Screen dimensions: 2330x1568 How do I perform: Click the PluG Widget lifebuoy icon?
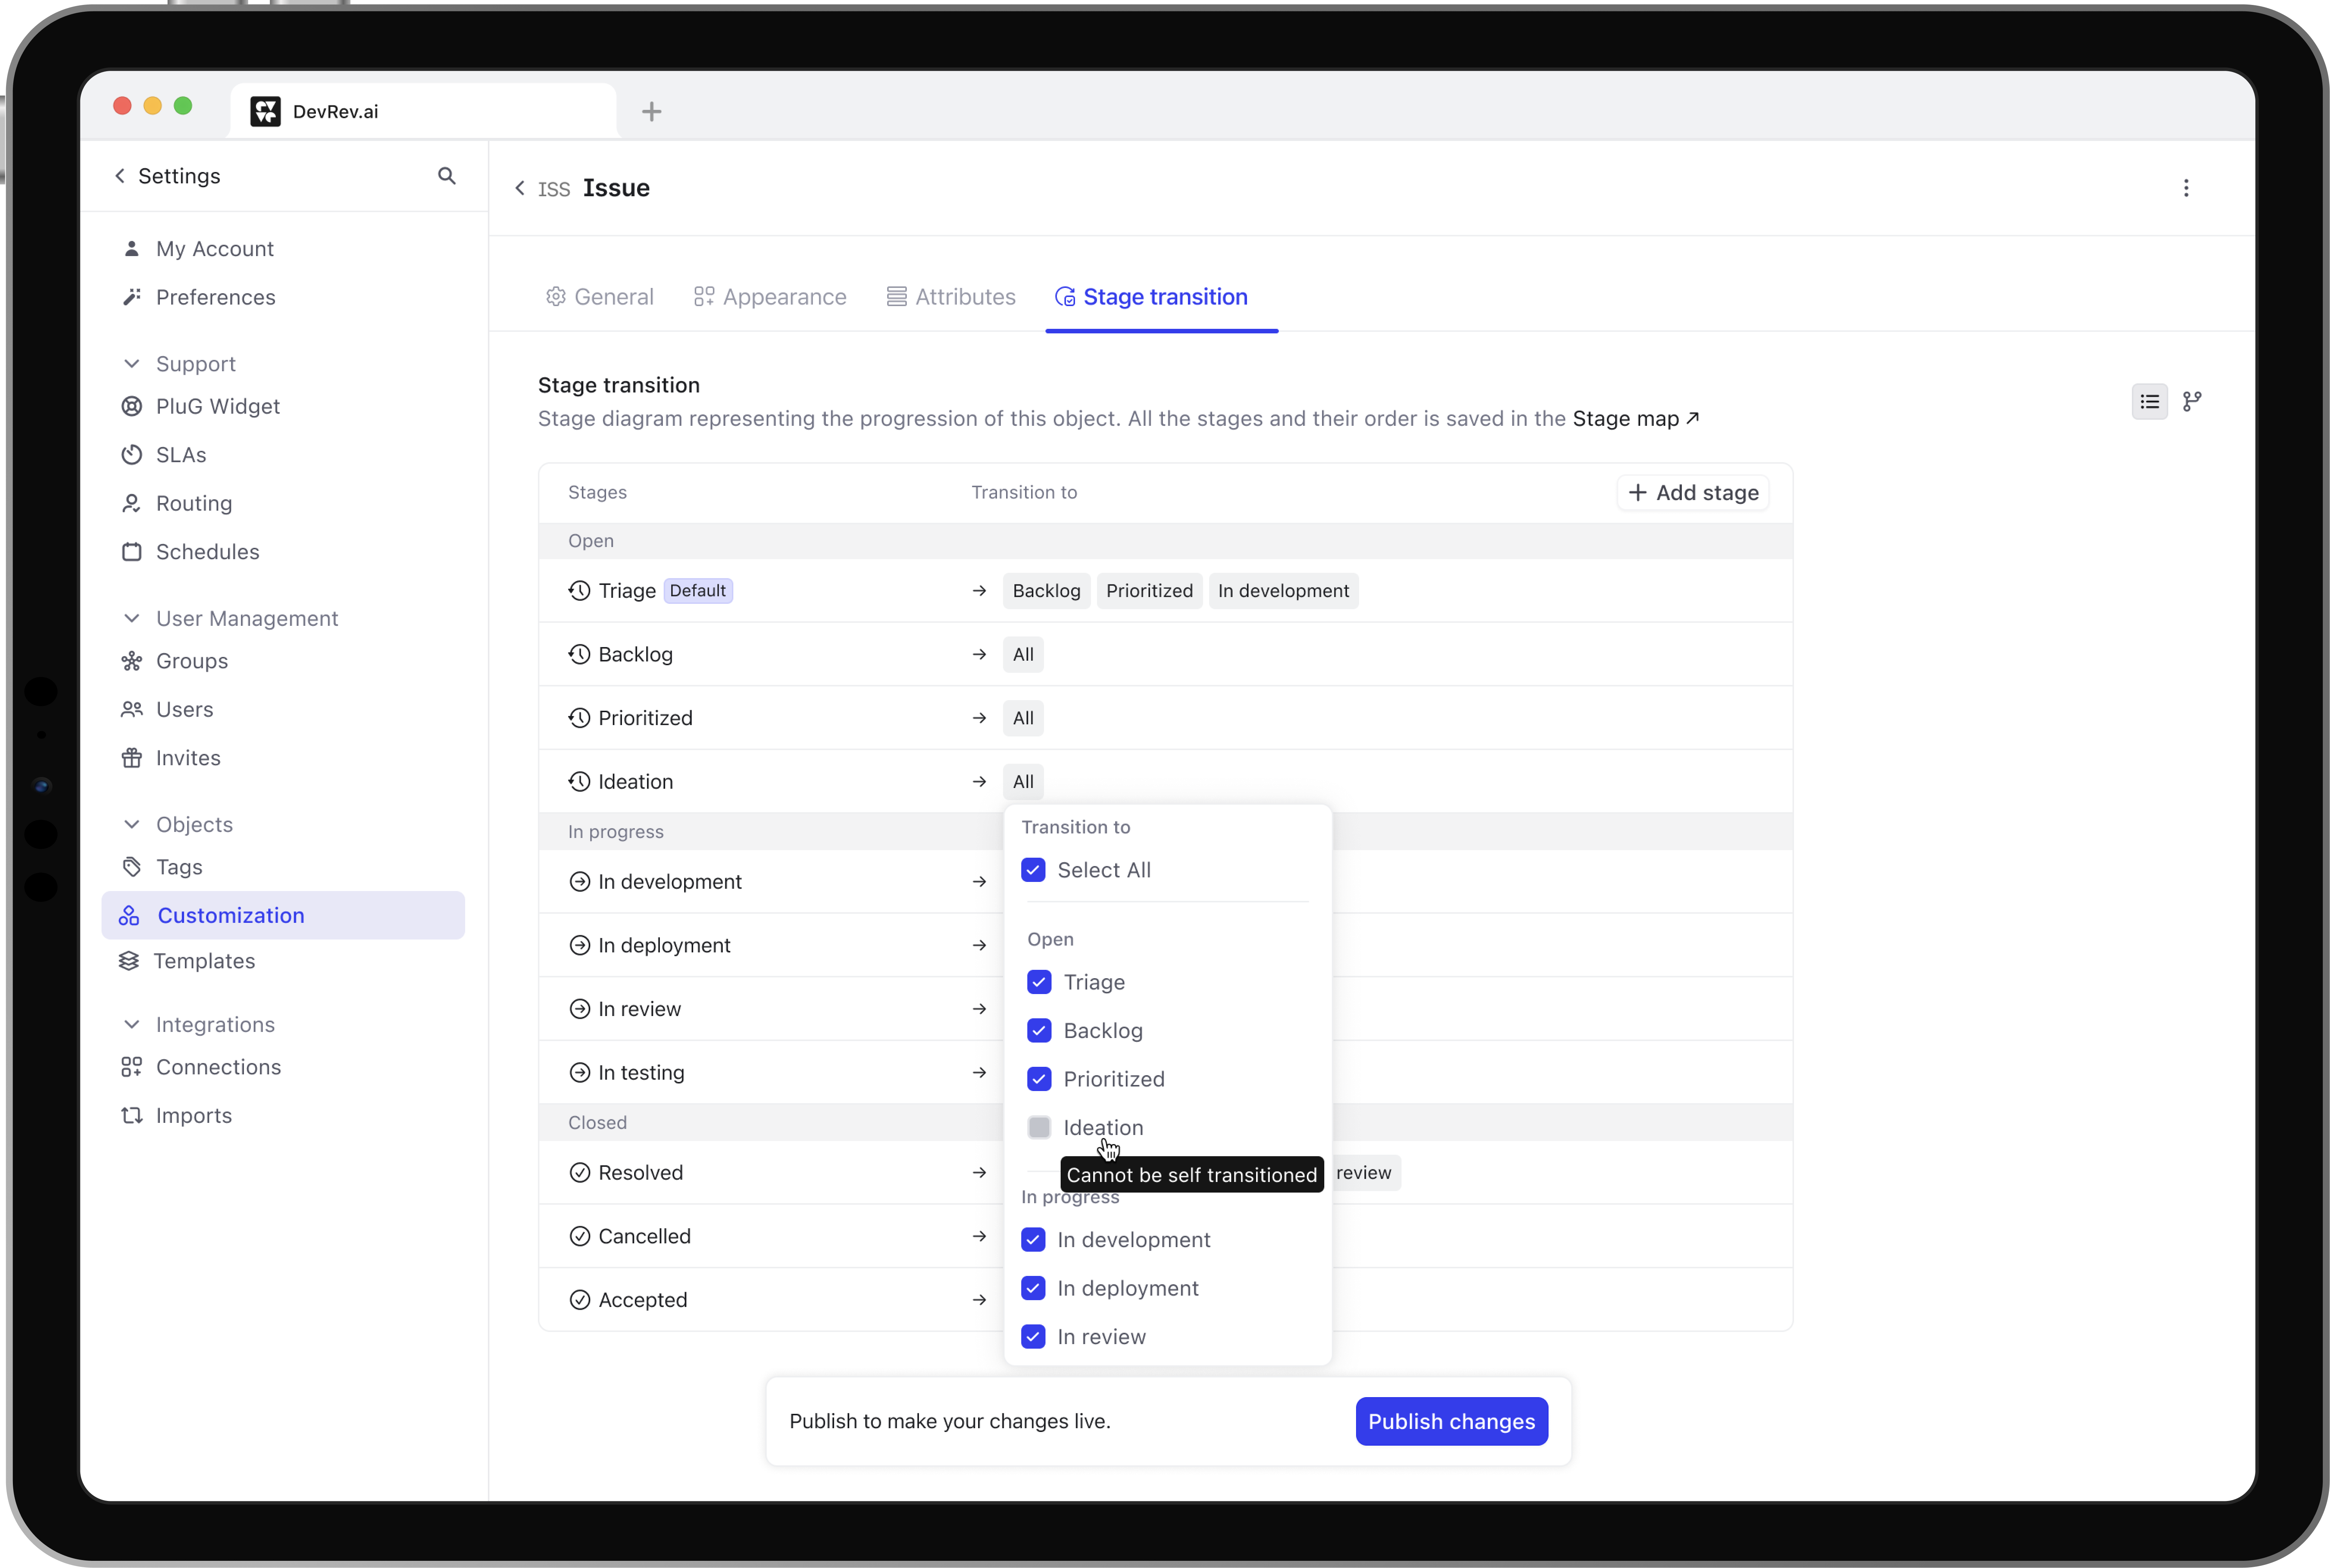click(131, 406)
